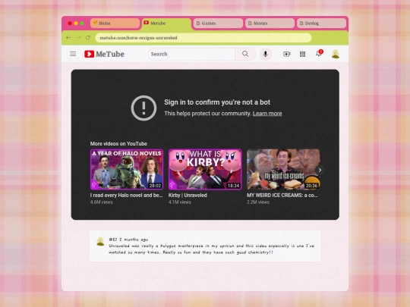Open notifications bell
The height and width of the screenshot is (307, 410).
319,53
